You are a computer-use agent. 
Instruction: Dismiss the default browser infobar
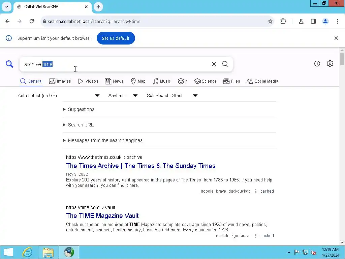[336, 38]
